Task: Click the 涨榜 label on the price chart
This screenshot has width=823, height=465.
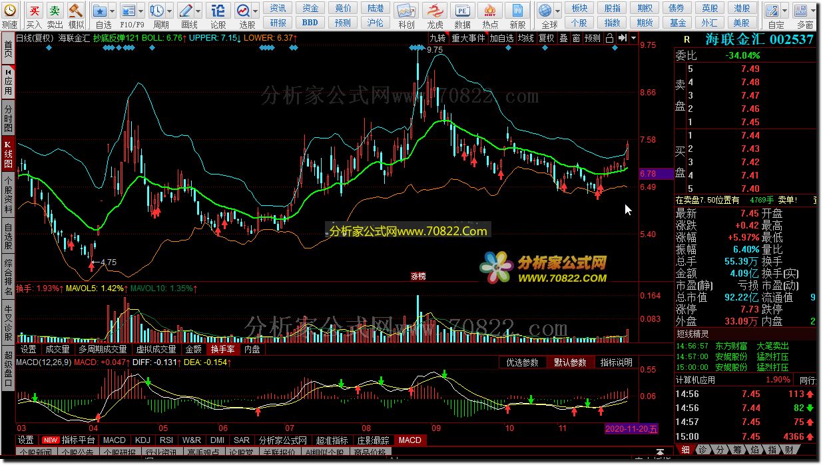Action: coord(417,276)
